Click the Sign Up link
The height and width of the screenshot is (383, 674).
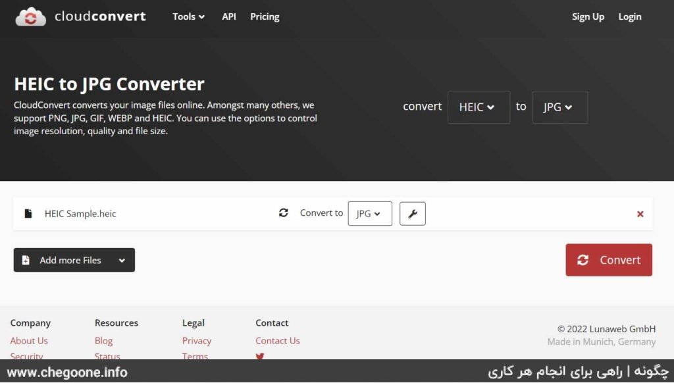point(588,16)
